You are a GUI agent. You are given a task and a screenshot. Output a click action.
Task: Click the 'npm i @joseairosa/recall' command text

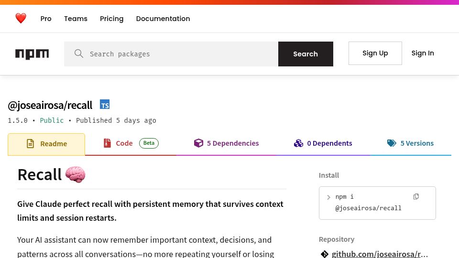click(x=368, y=203)
